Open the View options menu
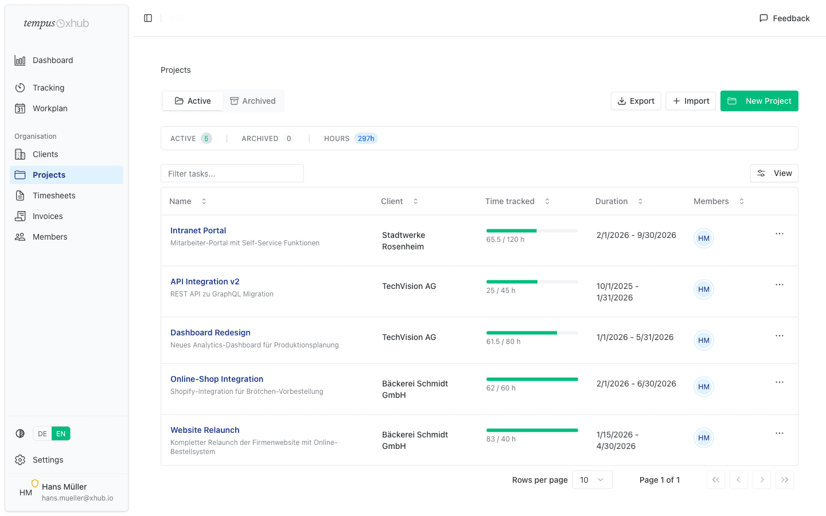Viewport: 826px width, 516px height. point(774,173)
